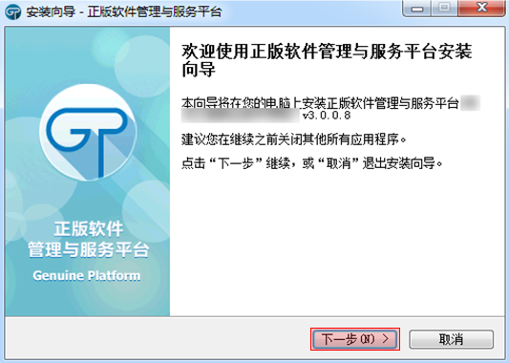Click the 取消 button
Image resolution: width=509 pixels, height=363 pixels.
[451, 339]
